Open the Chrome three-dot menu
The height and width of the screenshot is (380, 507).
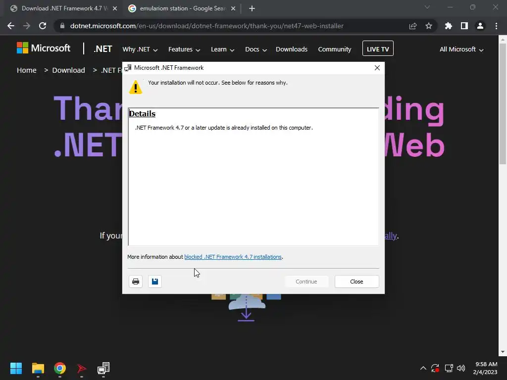(496, 26)
